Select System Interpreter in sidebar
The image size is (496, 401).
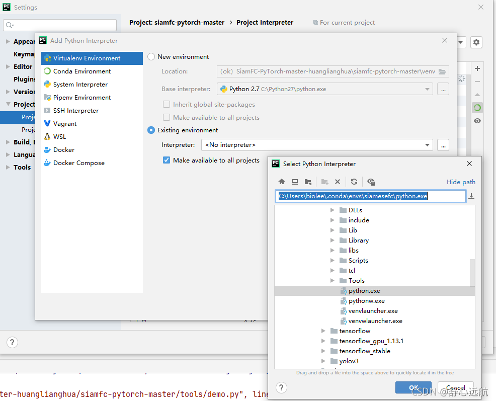[x=92, y=84]
